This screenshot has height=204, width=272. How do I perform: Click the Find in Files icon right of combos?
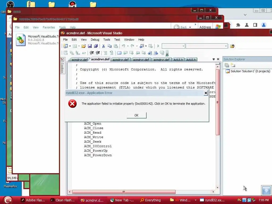click(232, 46)
